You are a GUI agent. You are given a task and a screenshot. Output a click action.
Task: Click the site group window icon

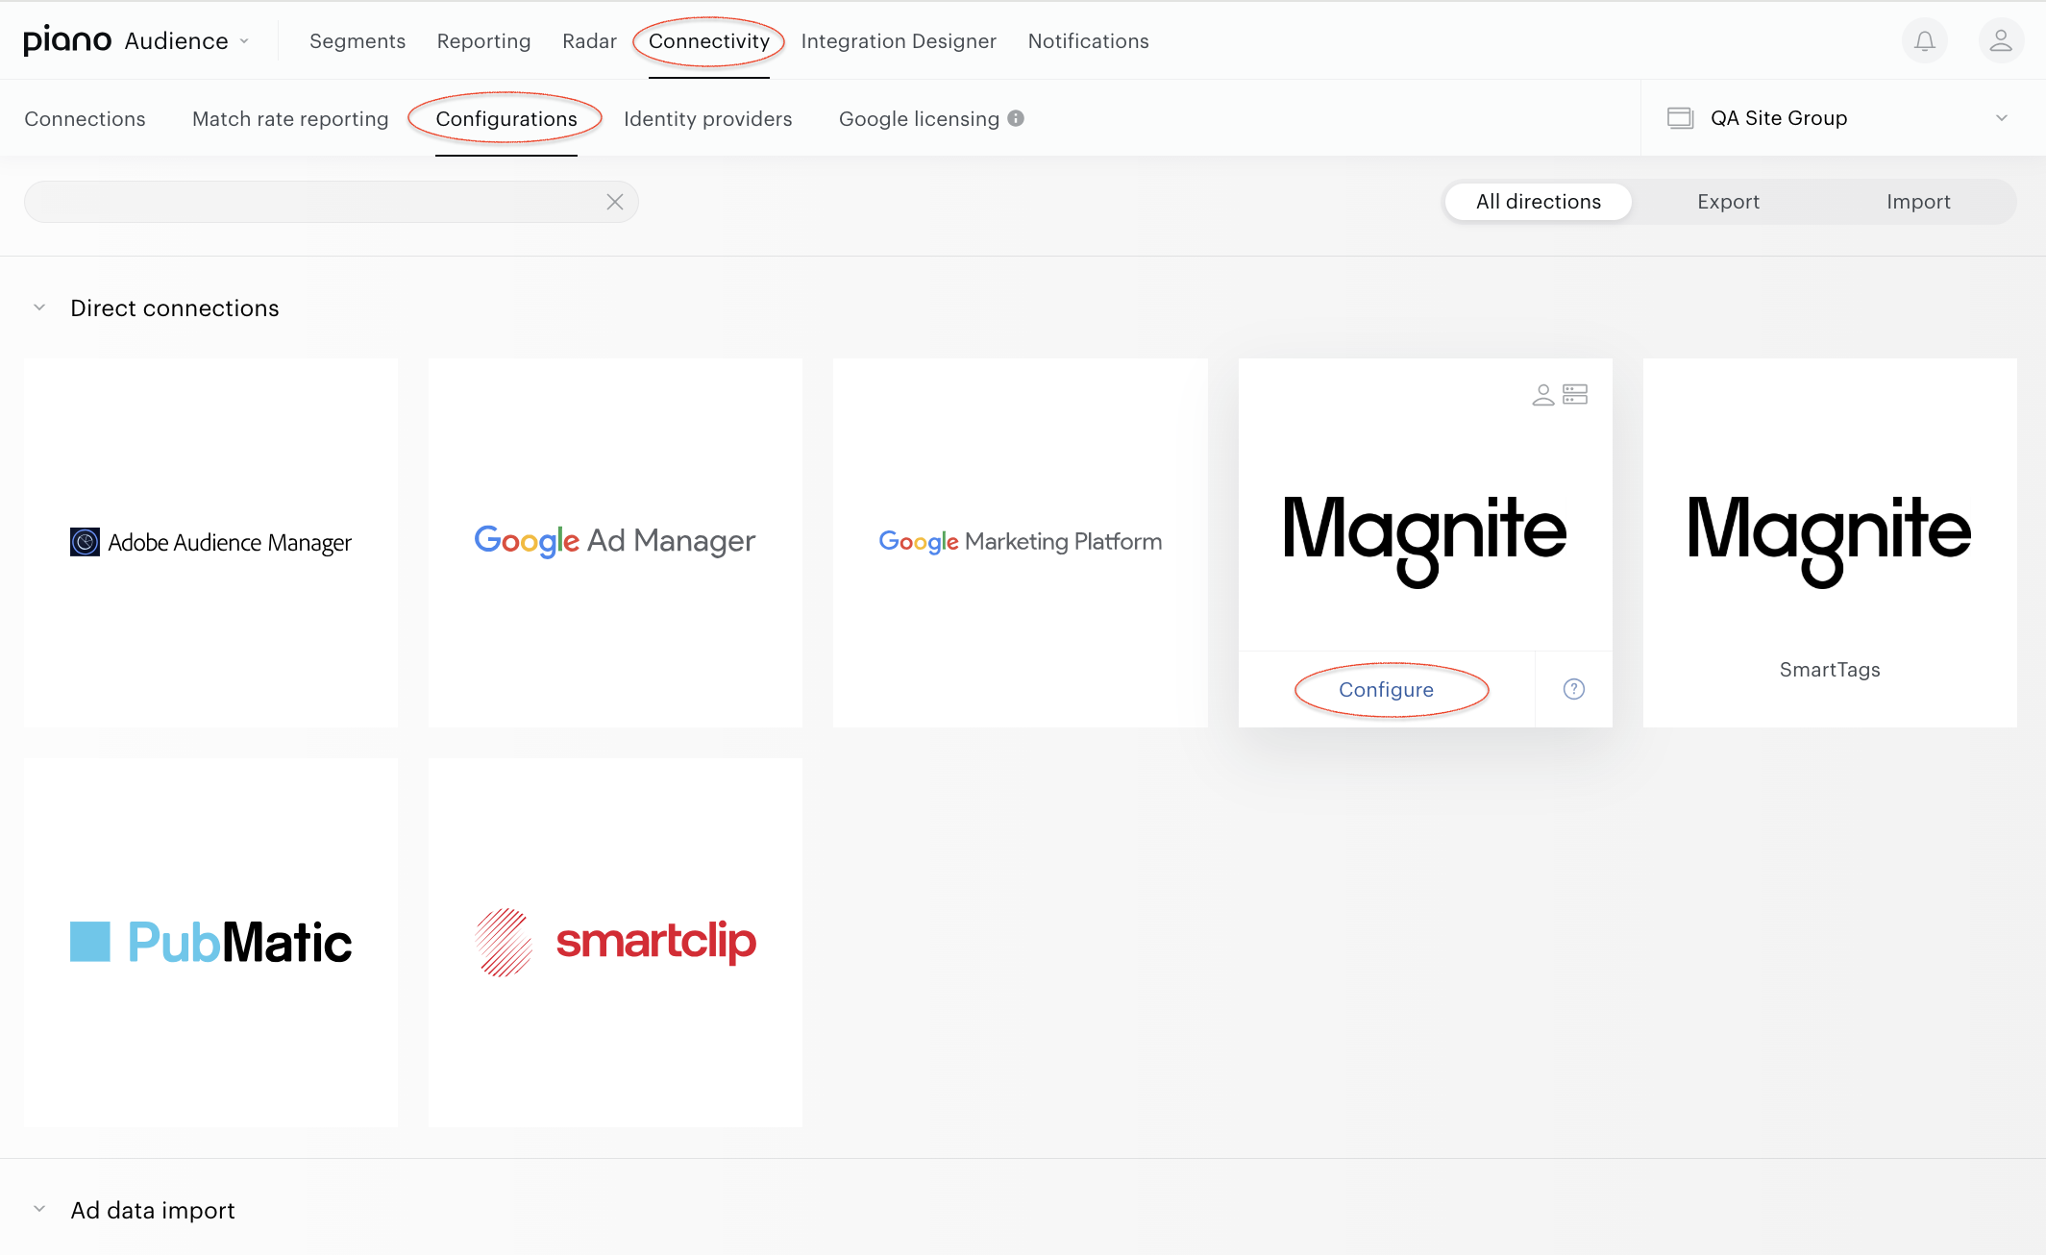1680,118
